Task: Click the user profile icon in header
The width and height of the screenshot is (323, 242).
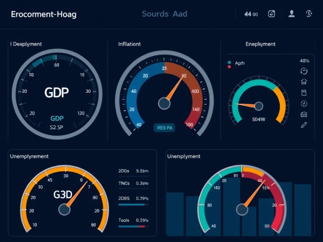Action: click(291, 14)
